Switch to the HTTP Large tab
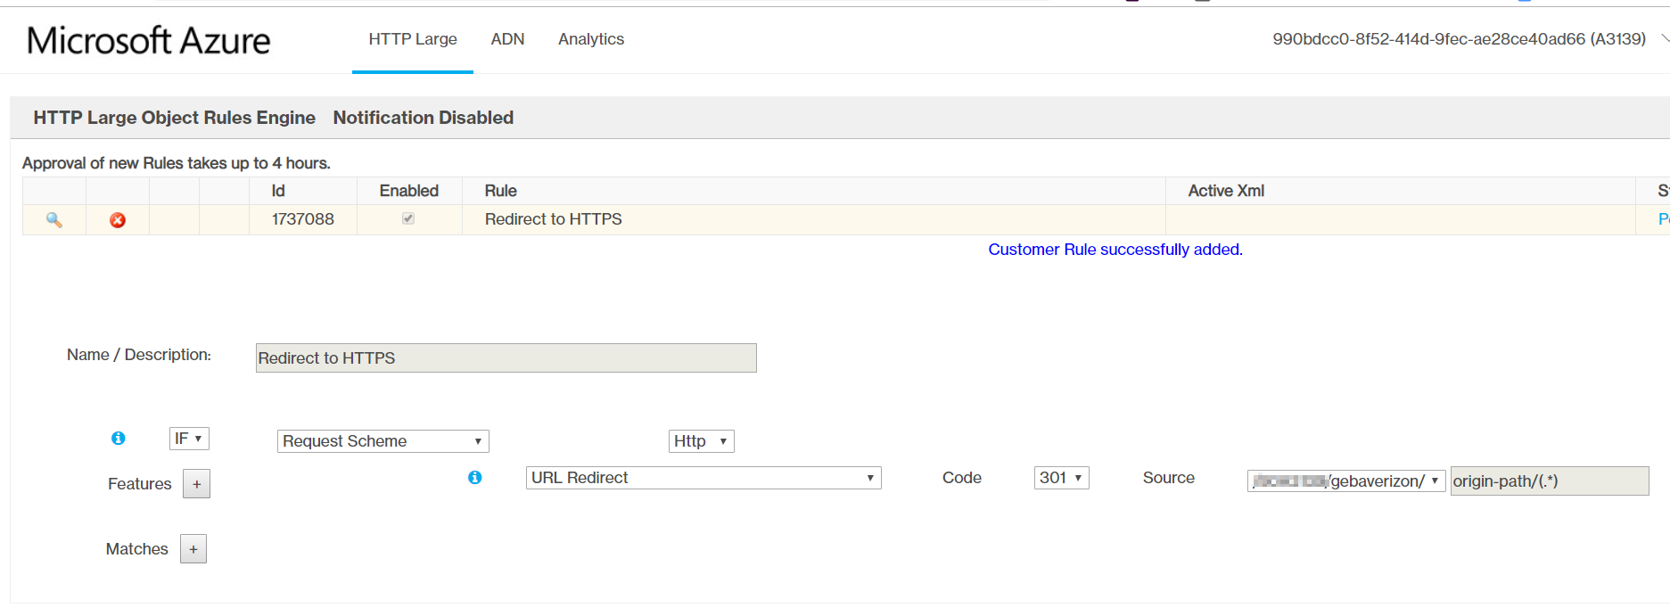Screen dimensions: 1670x616 pyautogui.click(x=413, y=39)
